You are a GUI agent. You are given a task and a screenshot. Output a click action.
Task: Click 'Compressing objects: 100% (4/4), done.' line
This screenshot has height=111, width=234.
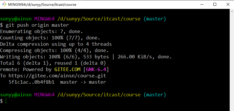pyautogui.click(x=54, y=50)
